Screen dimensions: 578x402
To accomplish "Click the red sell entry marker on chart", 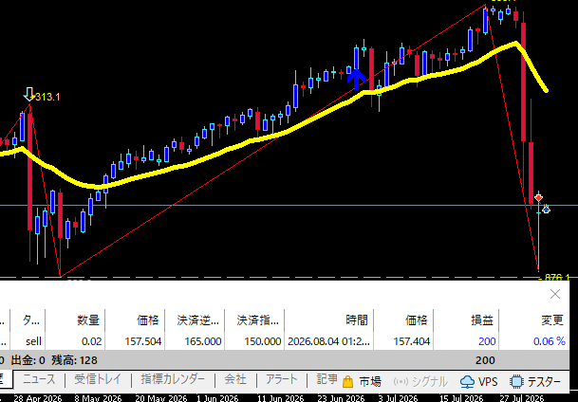I will 538,199.
